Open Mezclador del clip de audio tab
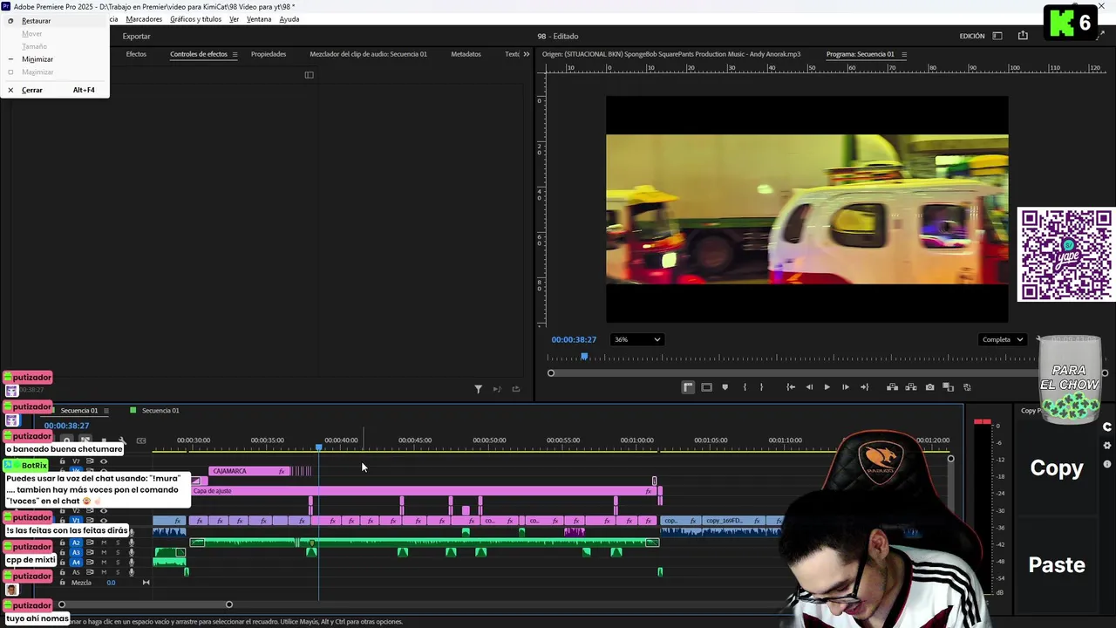The width and height of the screenshot is (1116, 628). click(368, 54)
